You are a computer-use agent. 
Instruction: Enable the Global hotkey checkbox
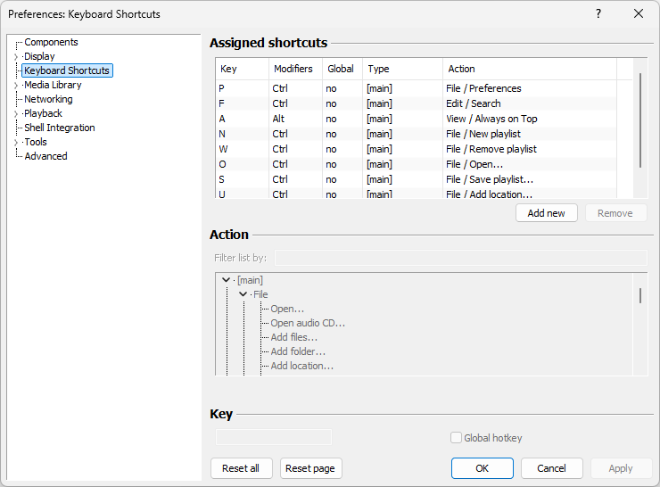[457, 438]
